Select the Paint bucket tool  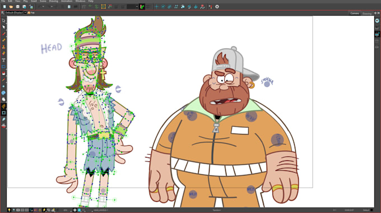click(x=3, y=73)
